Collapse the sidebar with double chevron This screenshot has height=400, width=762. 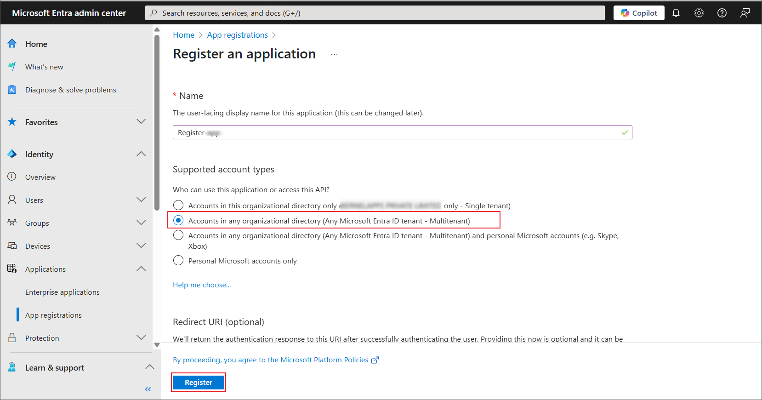(148, 389)
